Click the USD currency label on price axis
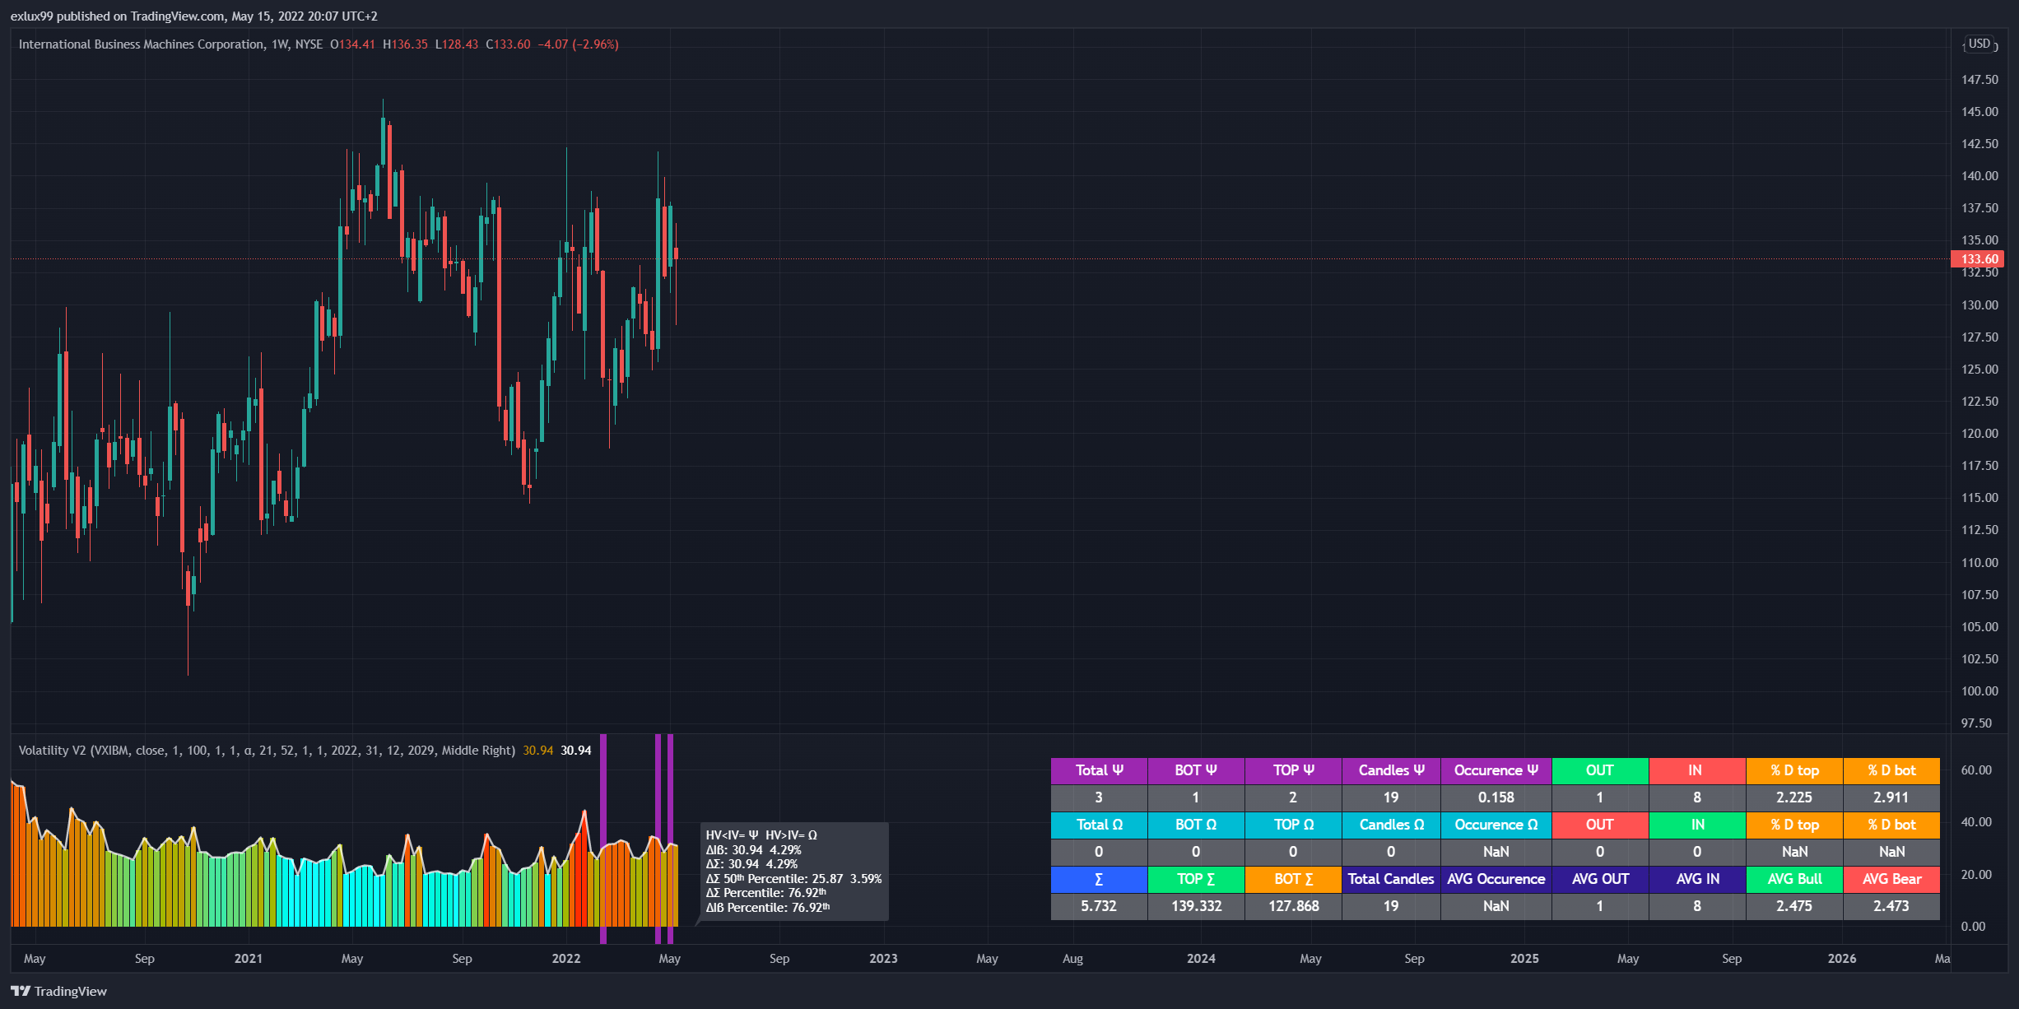Image resolution: width=2019 pixels, height=1009 pixels. coord(1979,44)
